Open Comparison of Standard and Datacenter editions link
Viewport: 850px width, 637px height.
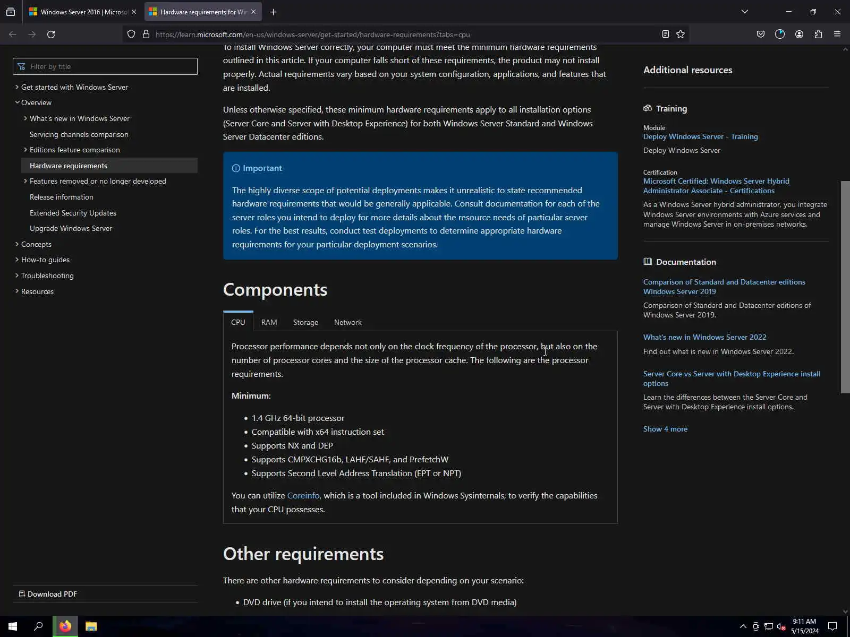(x=724, y=287)
